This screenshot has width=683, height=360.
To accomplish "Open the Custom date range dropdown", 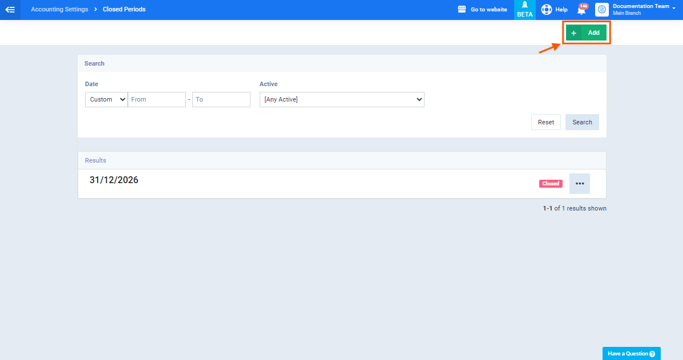I will click(106, 99).
